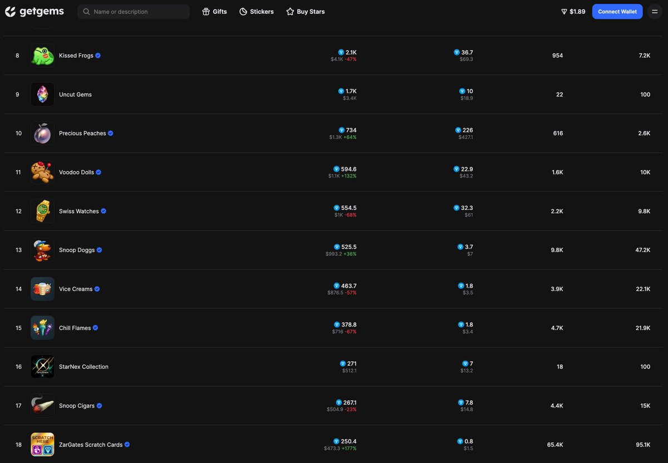668x463 pixels.
Task: Open the ZarGates Scratch Cards collection
Action: point(91,445)
